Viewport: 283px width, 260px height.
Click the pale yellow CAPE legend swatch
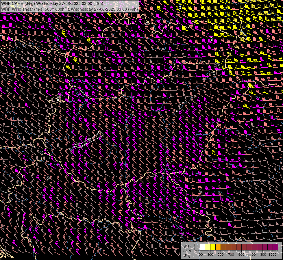(208, 247)
